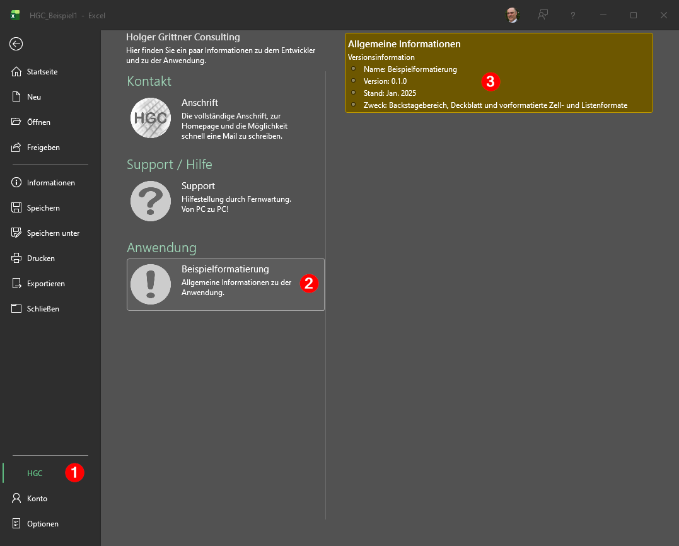
Task: Click the Excel app icon in title bar
Action: (x=15, y=15)
